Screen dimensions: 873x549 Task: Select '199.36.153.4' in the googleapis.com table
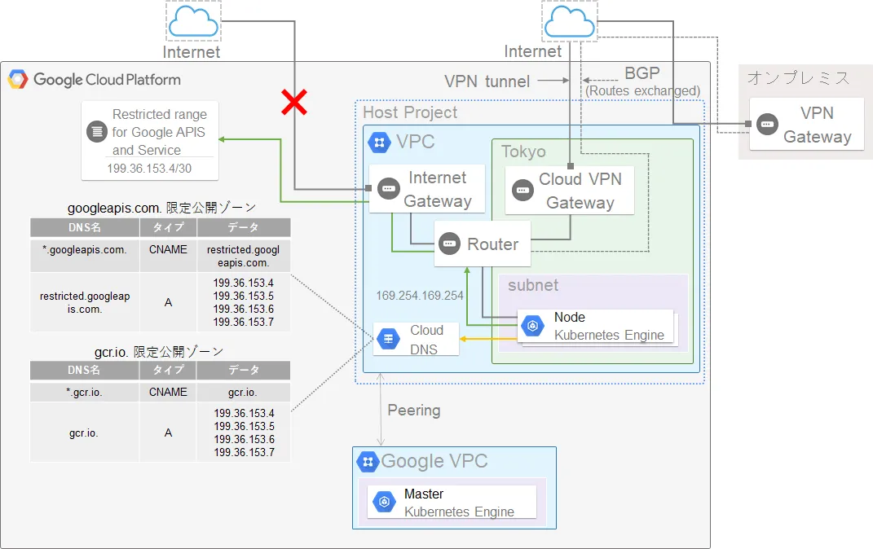(243, 283)
